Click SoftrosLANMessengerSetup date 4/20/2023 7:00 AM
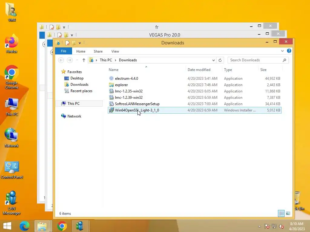The height and width of the screenshot is (232, 310). coord(202,104)
